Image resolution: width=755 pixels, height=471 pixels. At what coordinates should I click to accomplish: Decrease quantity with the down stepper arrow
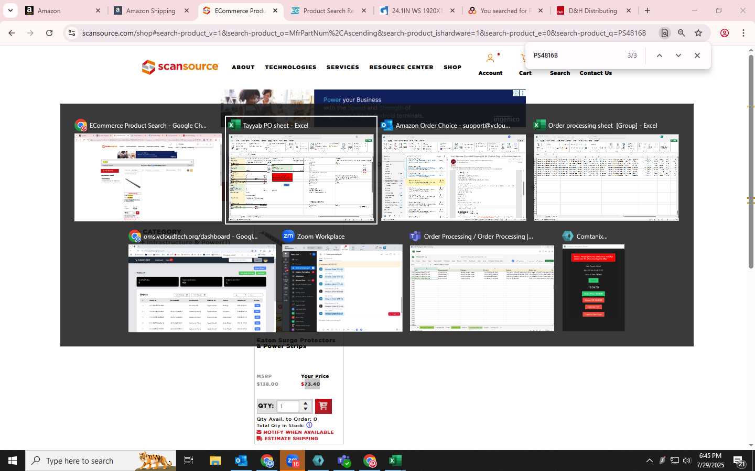(306, 409)
